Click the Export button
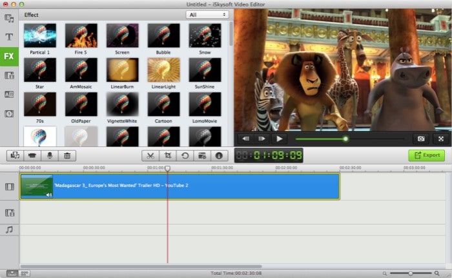 427,155
